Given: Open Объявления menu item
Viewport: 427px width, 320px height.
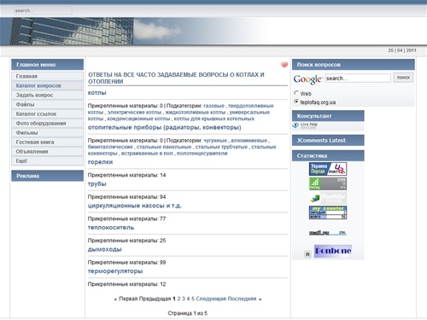Looking at the screenshot, I should click(47, 151).
